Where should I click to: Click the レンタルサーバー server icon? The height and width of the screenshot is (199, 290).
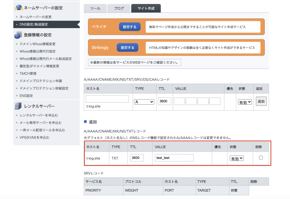[x=18, y=106]
